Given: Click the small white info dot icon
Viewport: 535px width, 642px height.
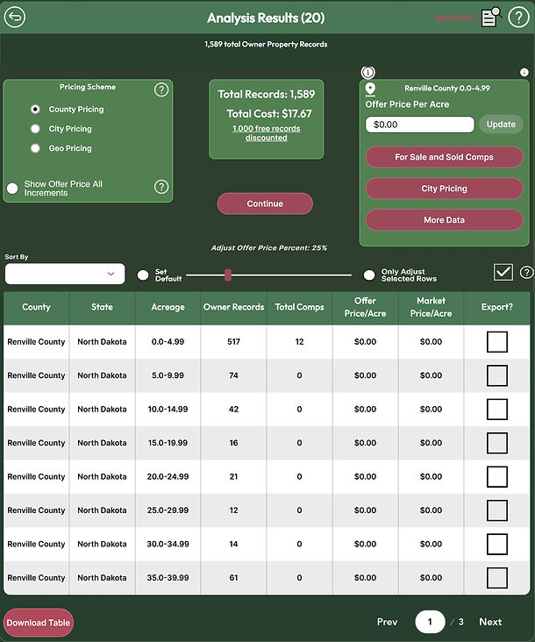Looking at the screenshot, I should point(524,73).
